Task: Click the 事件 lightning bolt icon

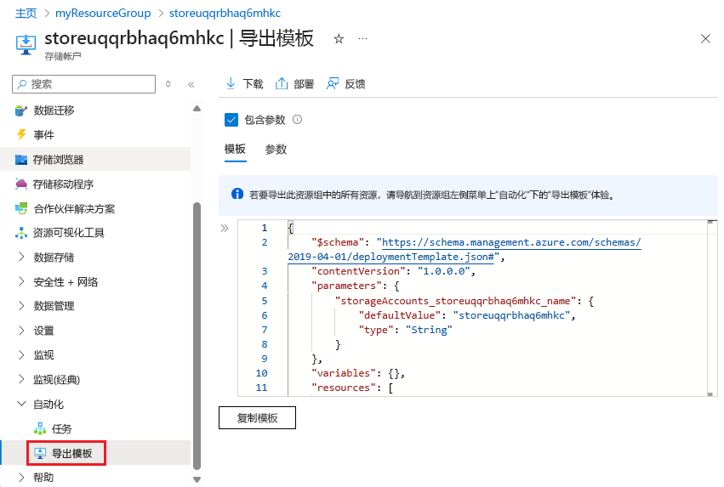Action: click(x=21, y=134)
